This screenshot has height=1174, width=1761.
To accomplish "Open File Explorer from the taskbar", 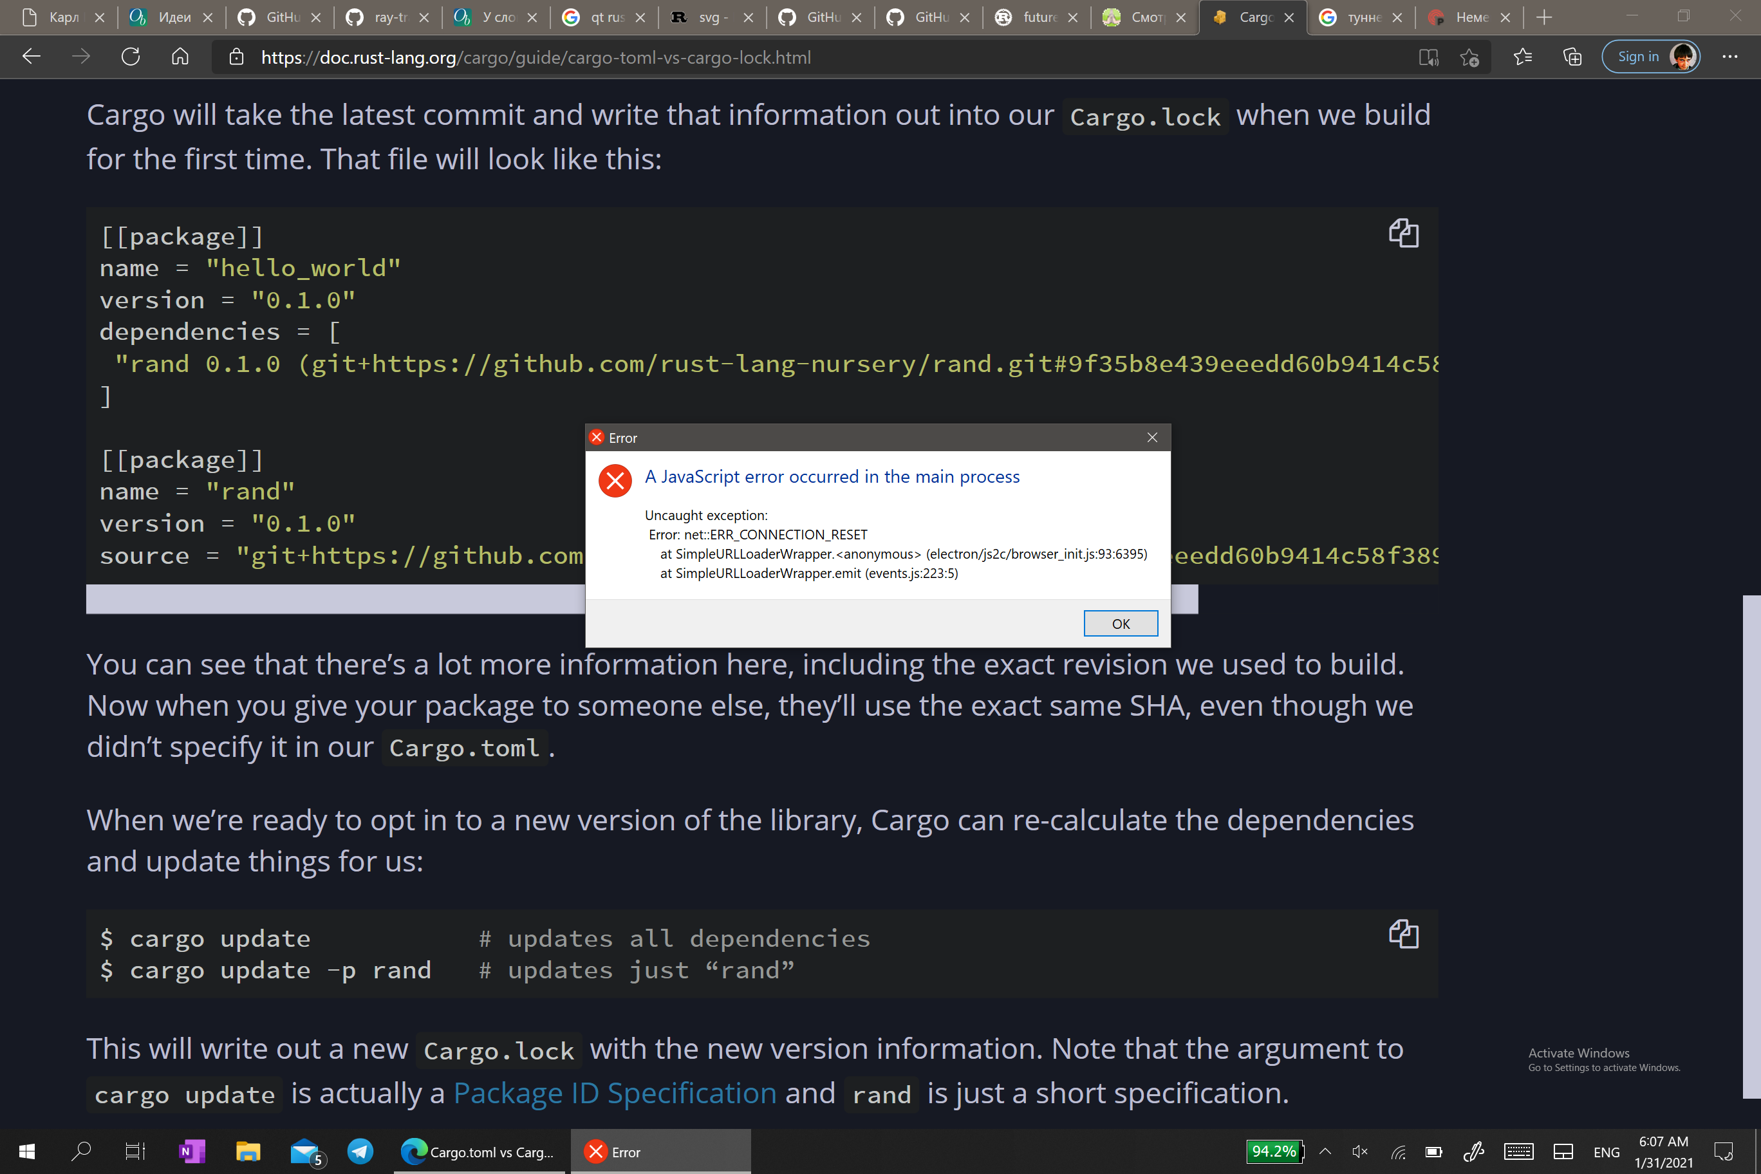I will [248, 1151].
